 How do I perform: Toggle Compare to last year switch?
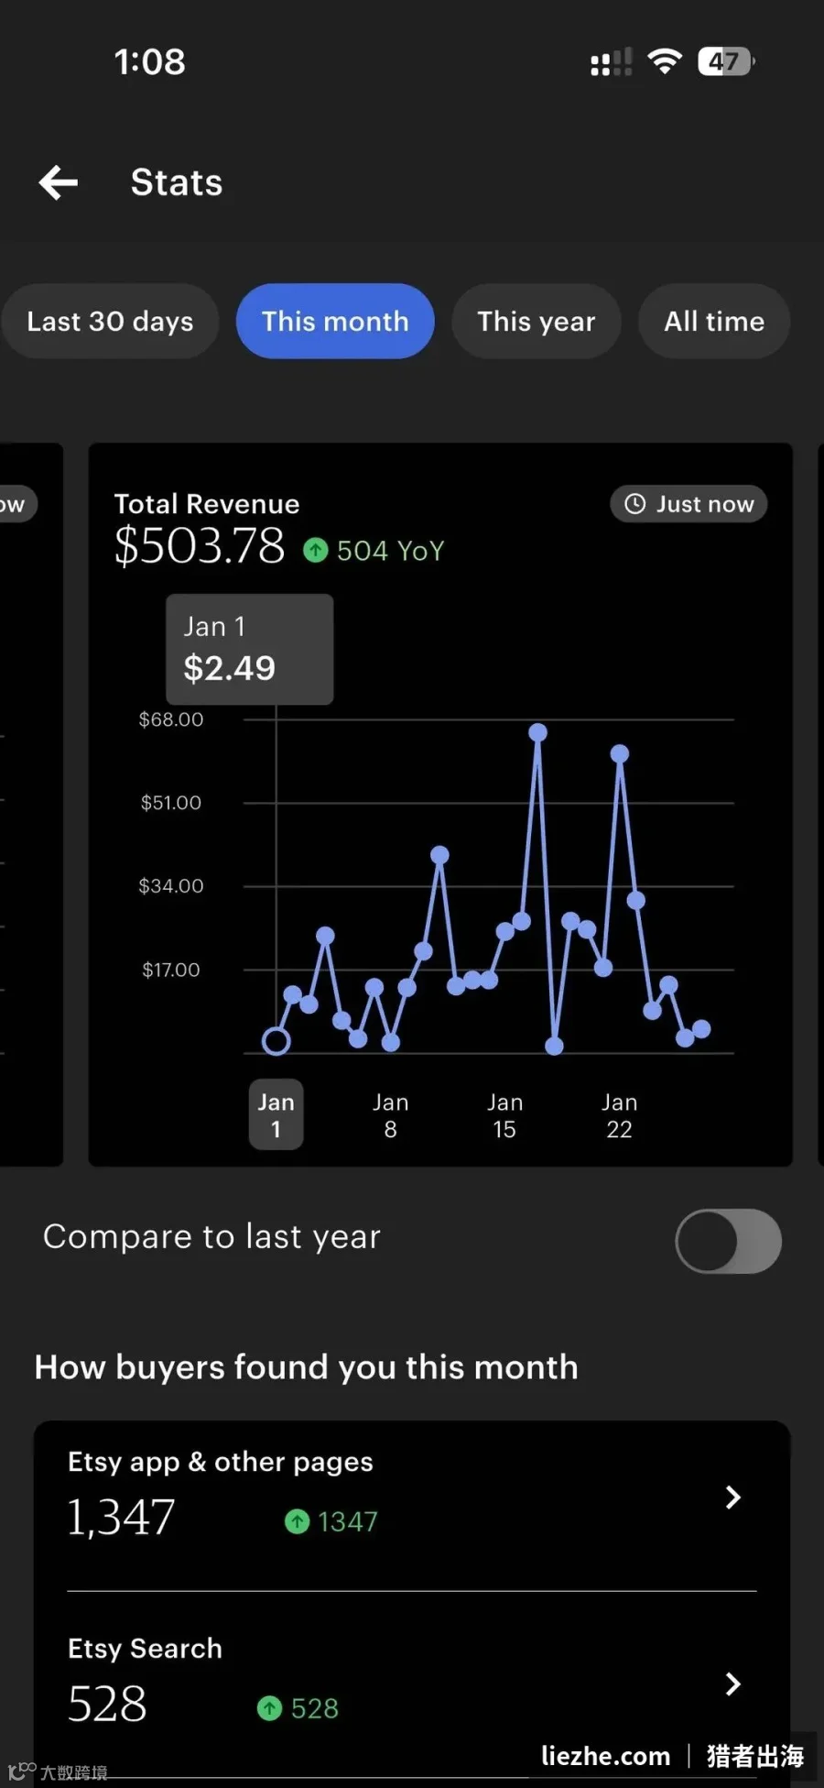pyautogui.click(x=729, y=1241)
